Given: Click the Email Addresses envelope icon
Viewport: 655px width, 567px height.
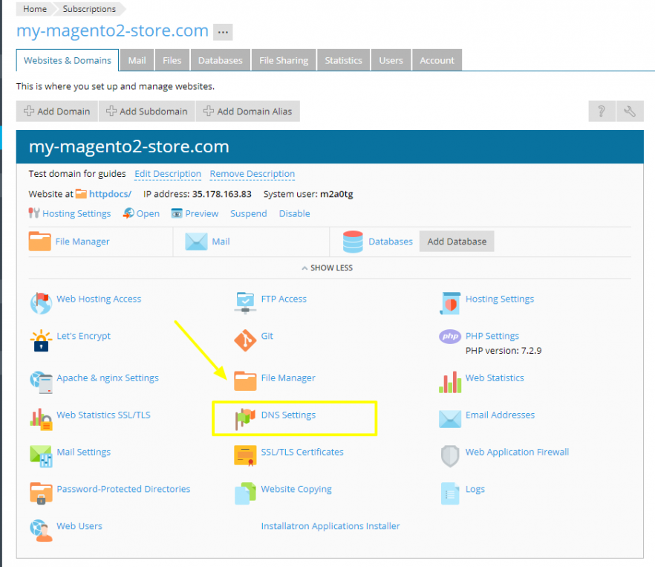Looking at the screenshot, I should click(450, 419).
